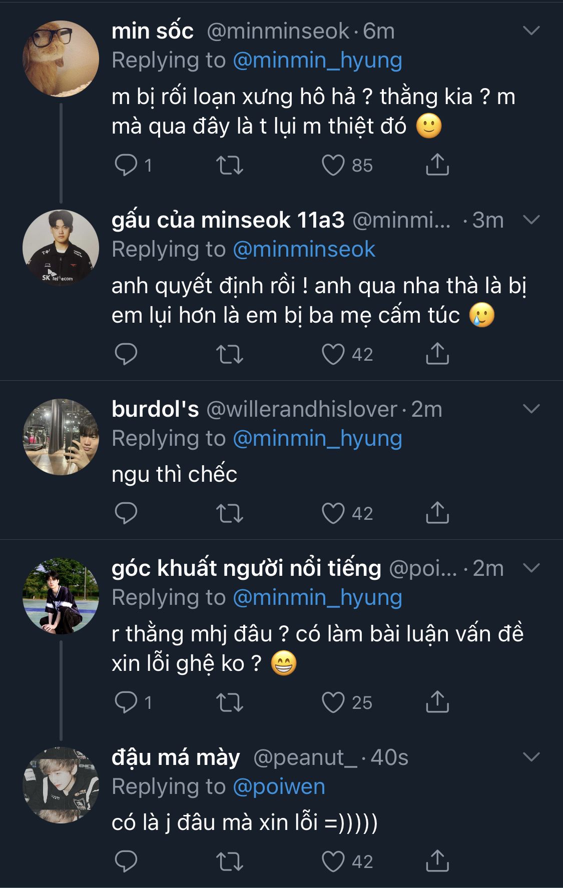Open @minminseok mention in gấu's reply

(x=304, y=249)
